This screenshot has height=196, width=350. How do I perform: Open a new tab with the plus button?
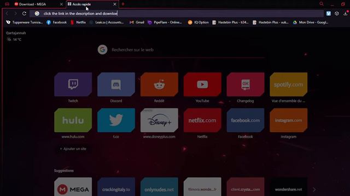[x=122, y=4]
